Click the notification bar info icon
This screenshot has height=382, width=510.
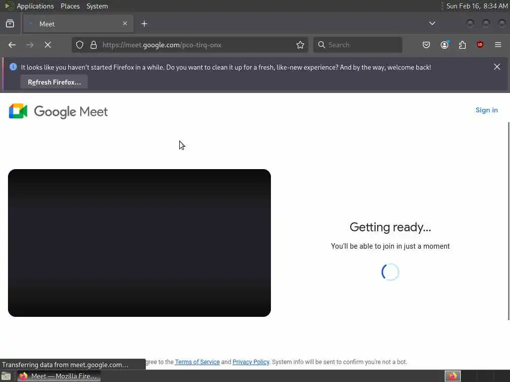(13, 67)
